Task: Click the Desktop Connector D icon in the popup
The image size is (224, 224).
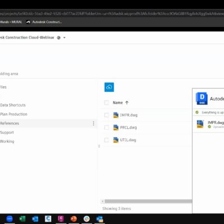Action: click(x=202, y=99)
